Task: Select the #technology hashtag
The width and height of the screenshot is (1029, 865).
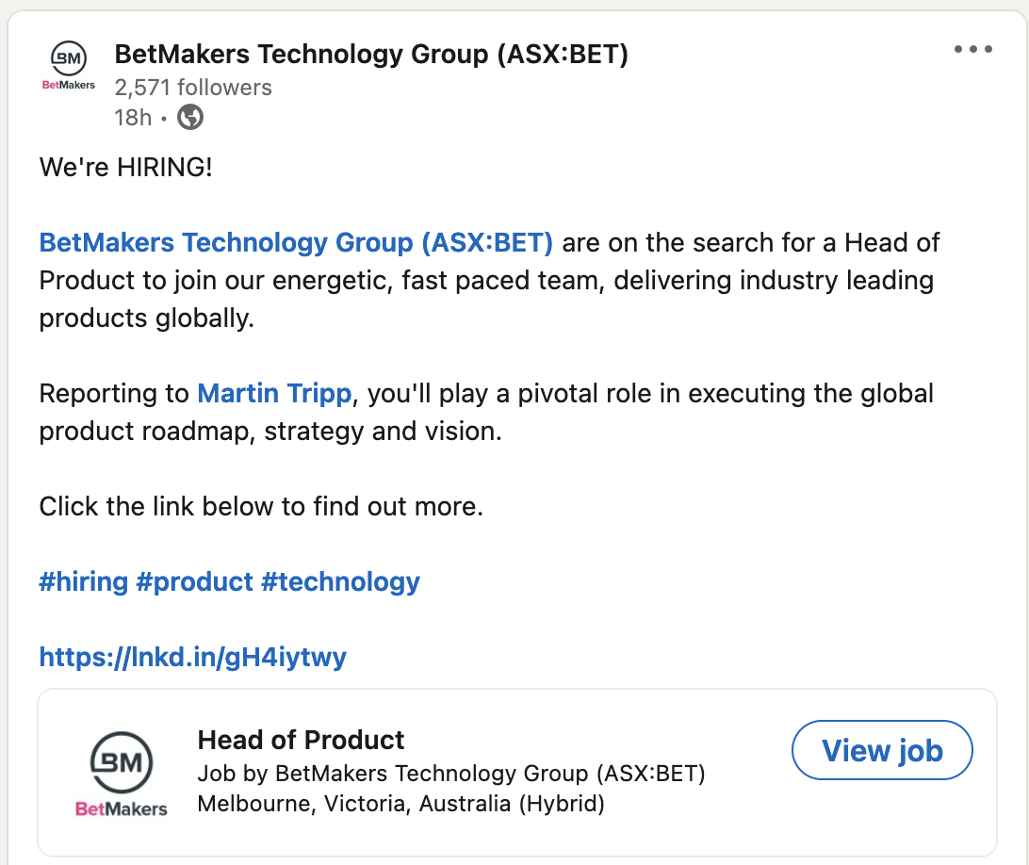Action: pos(340,581)
